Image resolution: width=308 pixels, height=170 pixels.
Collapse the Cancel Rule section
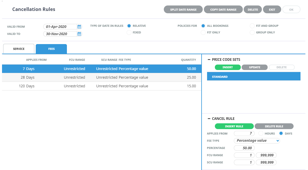click(x=209, y=119)
